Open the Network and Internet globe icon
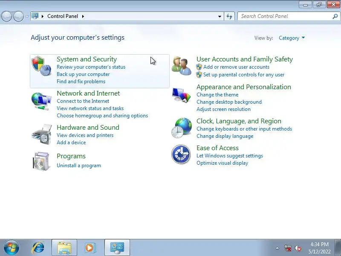The width and height of the screenshot is (341, 256). (41, 102)
